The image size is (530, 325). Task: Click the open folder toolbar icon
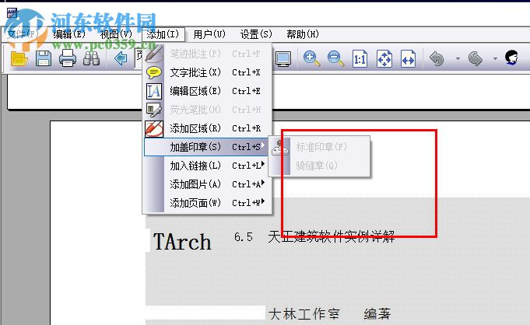pyautogui.click(x=19, y=59)
